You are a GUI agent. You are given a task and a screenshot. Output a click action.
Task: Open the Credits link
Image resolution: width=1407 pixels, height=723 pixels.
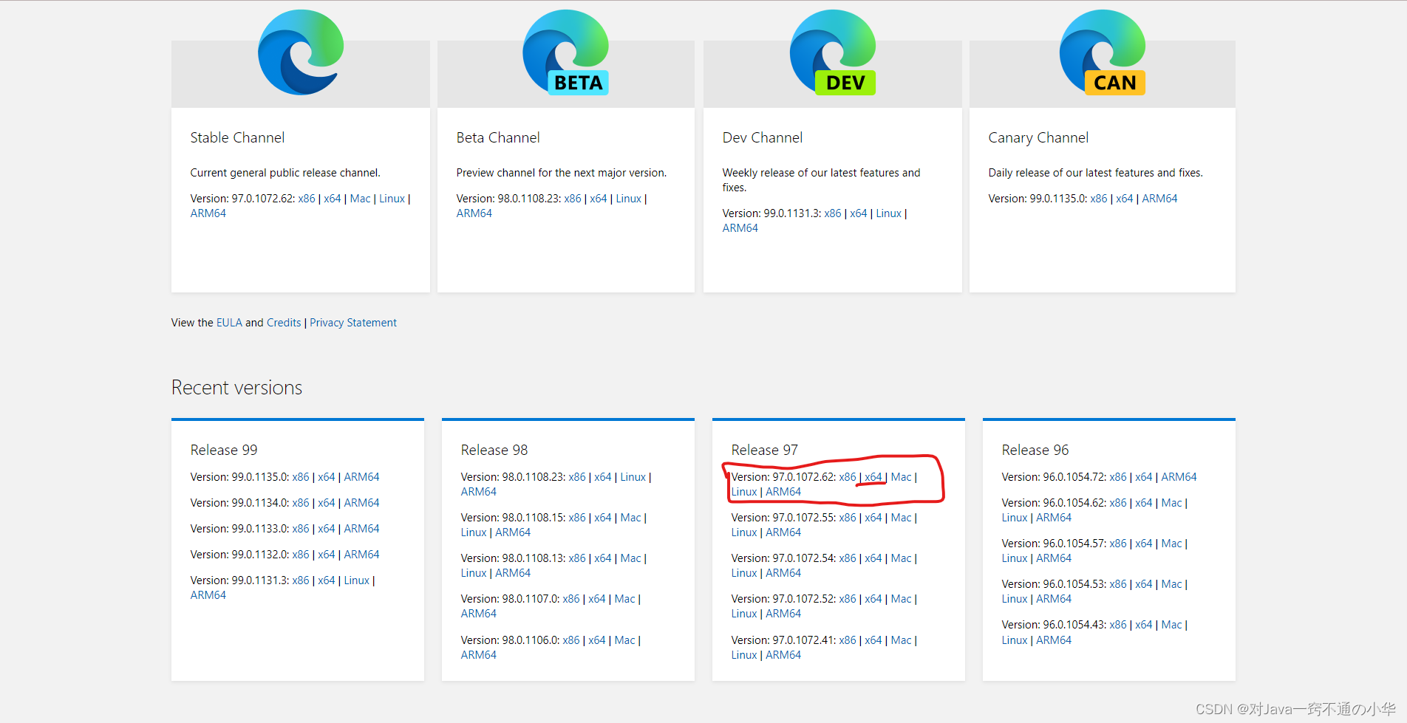[284, 323]
